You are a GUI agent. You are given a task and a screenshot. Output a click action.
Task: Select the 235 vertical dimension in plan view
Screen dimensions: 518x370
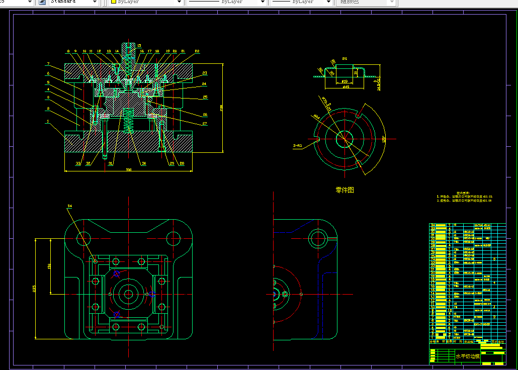pyautogui.click(x=34, y=289)
